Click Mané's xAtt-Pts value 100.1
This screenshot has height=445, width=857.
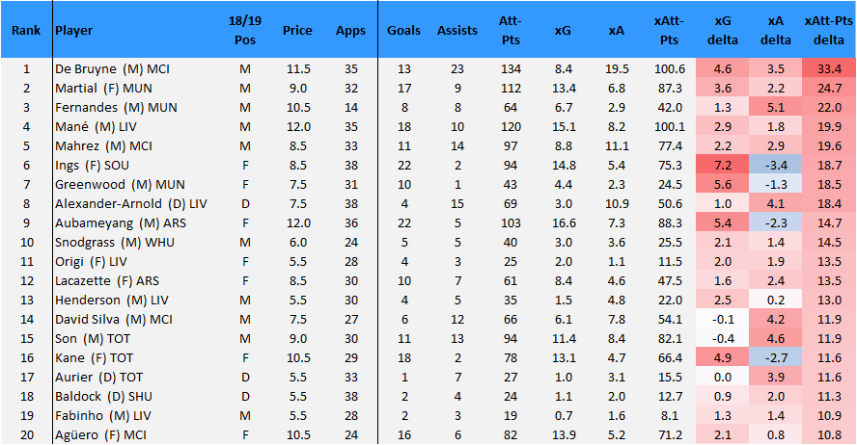click(670, 127)
